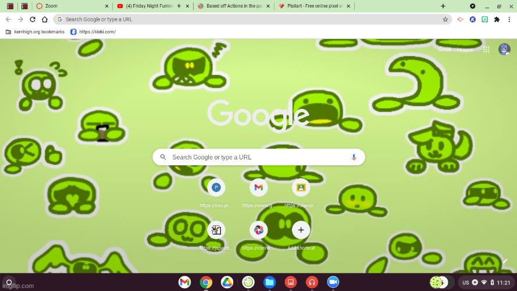The height and width of the screenshot is (291, 517).
Task: Open the Gmail link at top right
Action: (444, 49)
